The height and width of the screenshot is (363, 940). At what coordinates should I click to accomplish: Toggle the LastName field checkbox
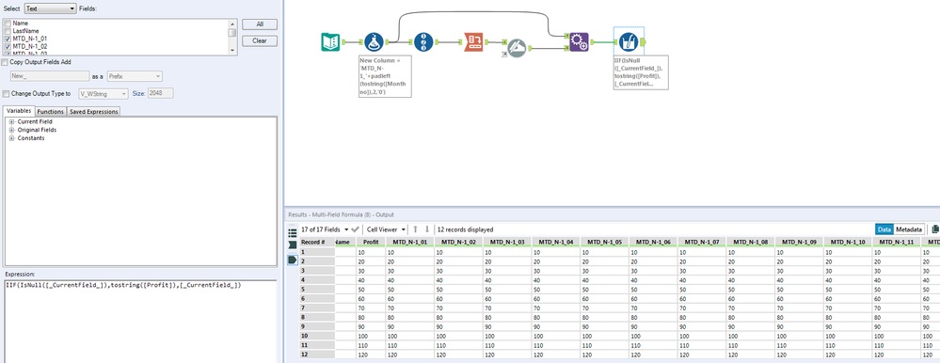click(x=8, y=30)
